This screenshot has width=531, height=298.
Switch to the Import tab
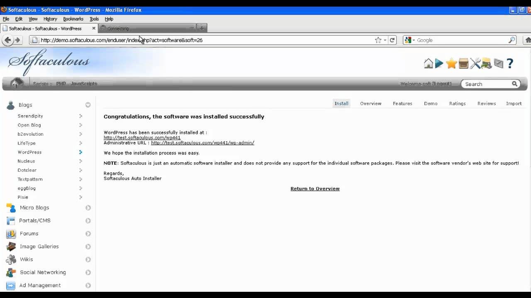[514, 103]
